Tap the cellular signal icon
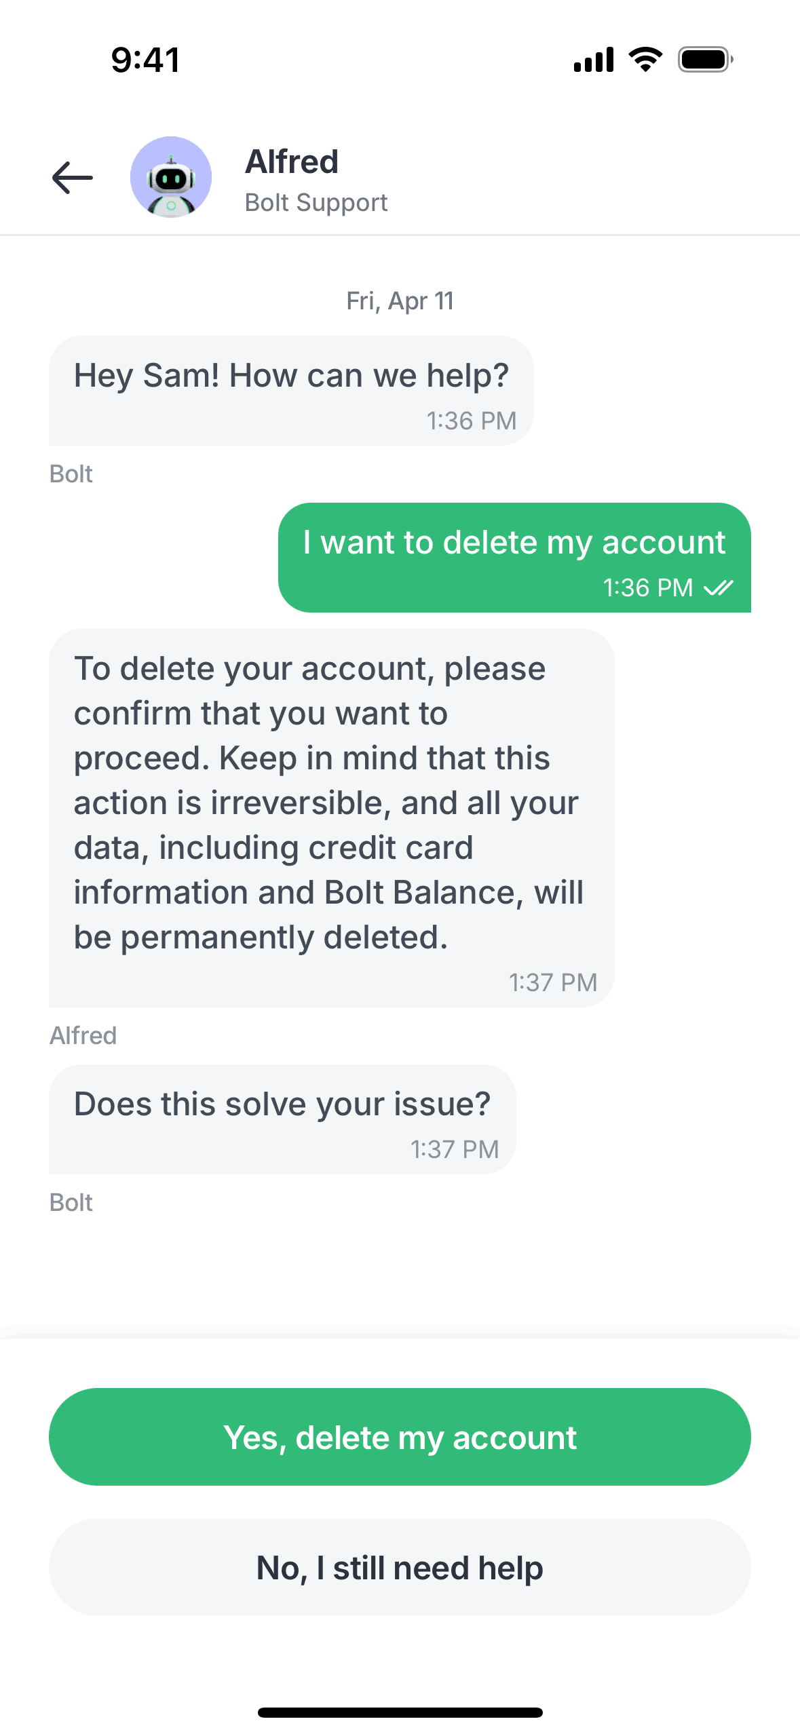 pyautogui.click(x=594, y=60)
